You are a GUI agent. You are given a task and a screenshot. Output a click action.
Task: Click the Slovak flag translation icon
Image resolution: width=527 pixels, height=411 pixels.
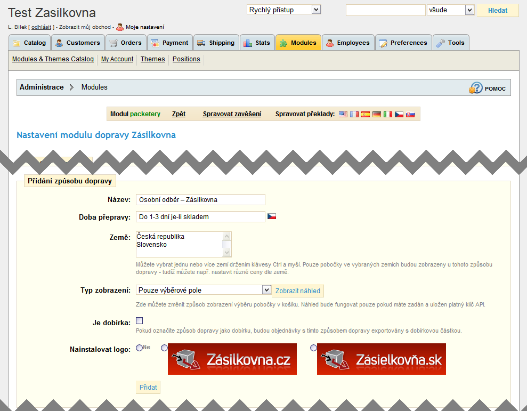(410, 115)
